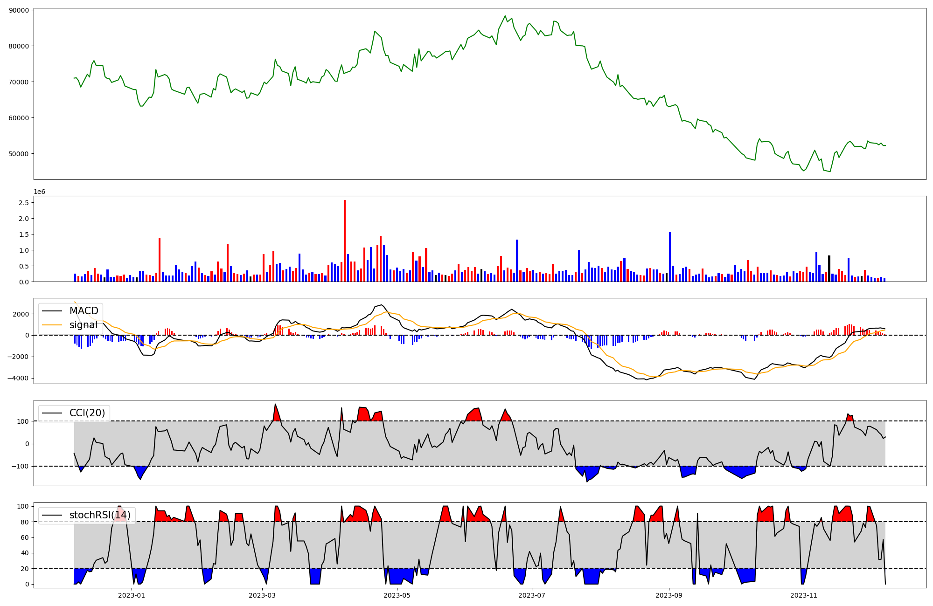Click the 90000 price axis label

19,10
